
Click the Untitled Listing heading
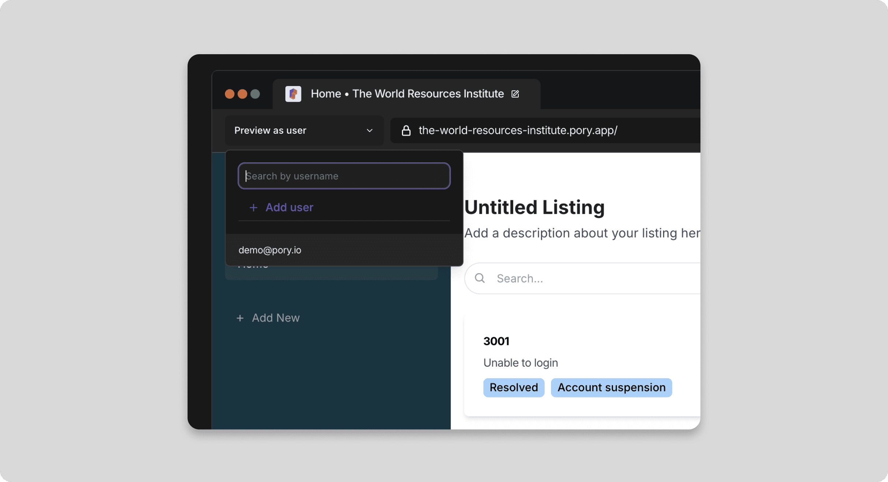pos(534,207)
